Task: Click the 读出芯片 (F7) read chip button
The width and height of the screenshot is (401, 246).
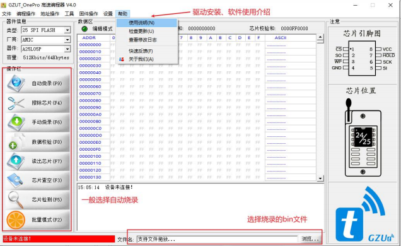Action: 38,161
